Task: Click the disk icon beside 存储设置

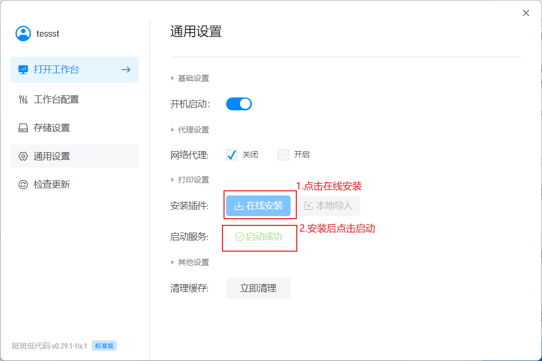Action: click(23, 128)
